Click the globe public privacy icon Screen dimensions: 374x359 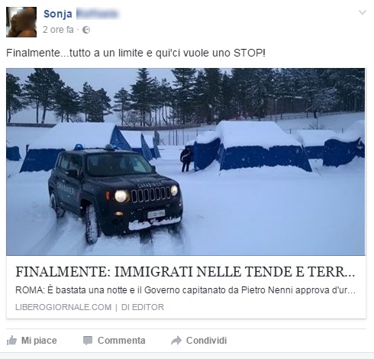[x=86, y=30]
